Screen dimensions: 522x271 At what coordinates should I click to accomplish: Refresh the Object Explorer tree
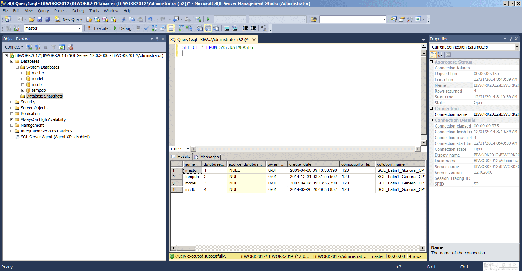coord(62,47)
